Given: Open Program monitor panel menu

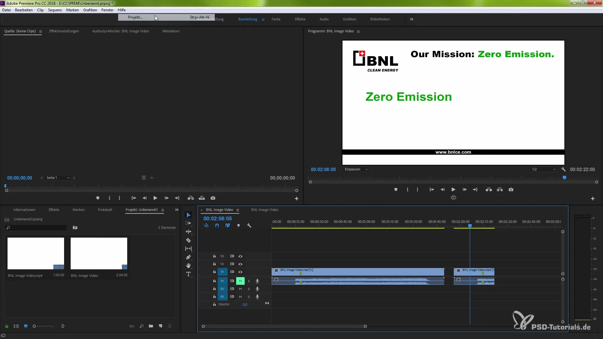Looking at the screenshot, I should pos(358,31).
